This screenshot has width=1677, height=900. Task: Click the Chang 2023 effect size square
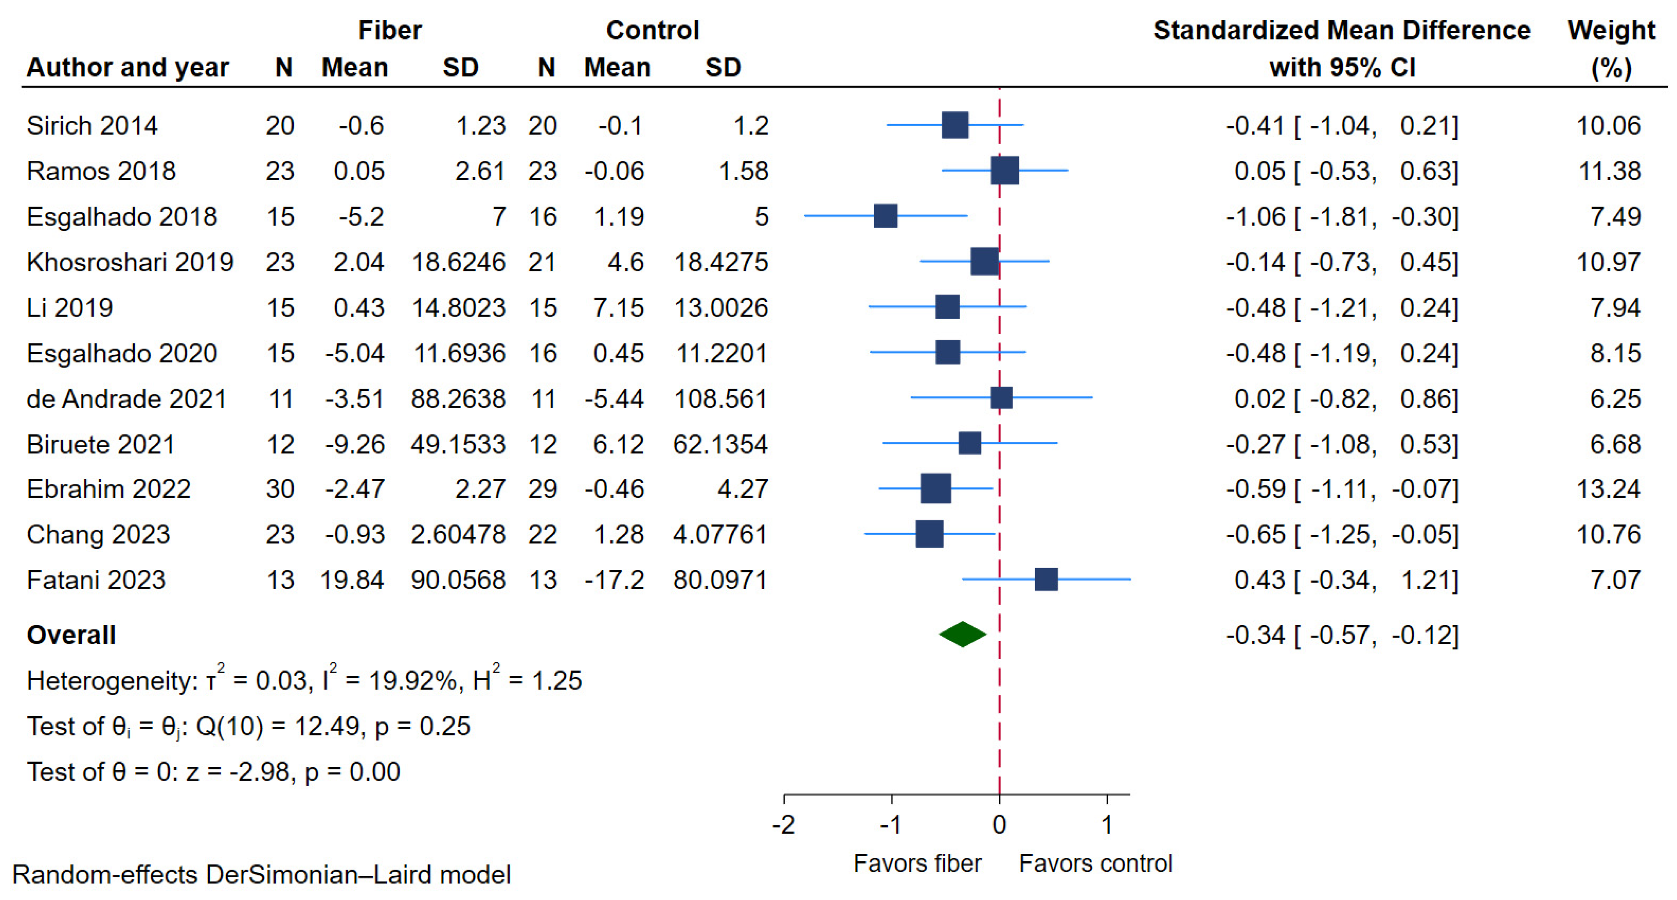tap(929, 534)
